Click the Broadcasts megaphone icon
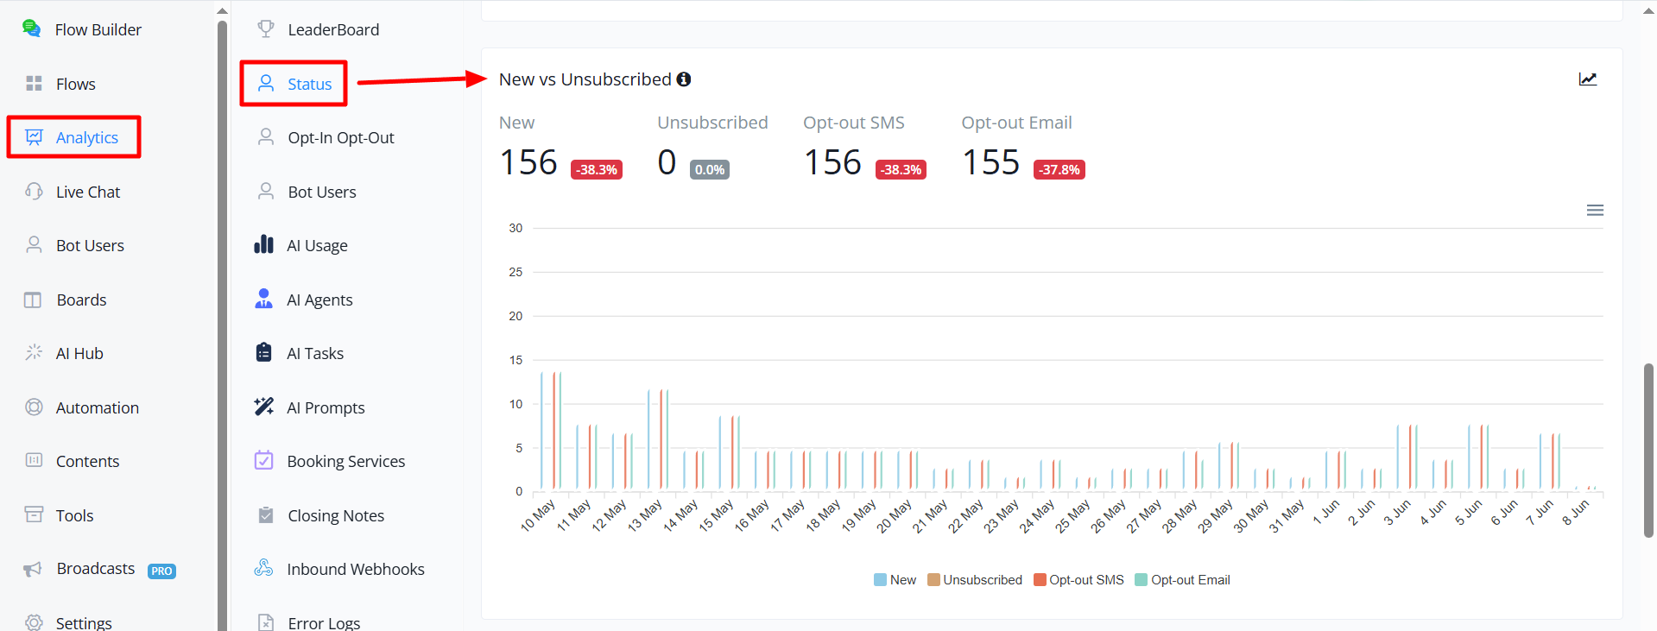 click(33, 569)
